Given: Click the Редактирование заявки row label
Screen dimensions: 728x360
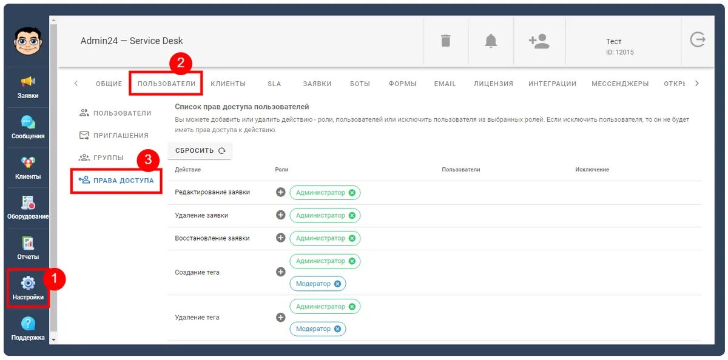Looking at the screenshot, I should [212, 192].
